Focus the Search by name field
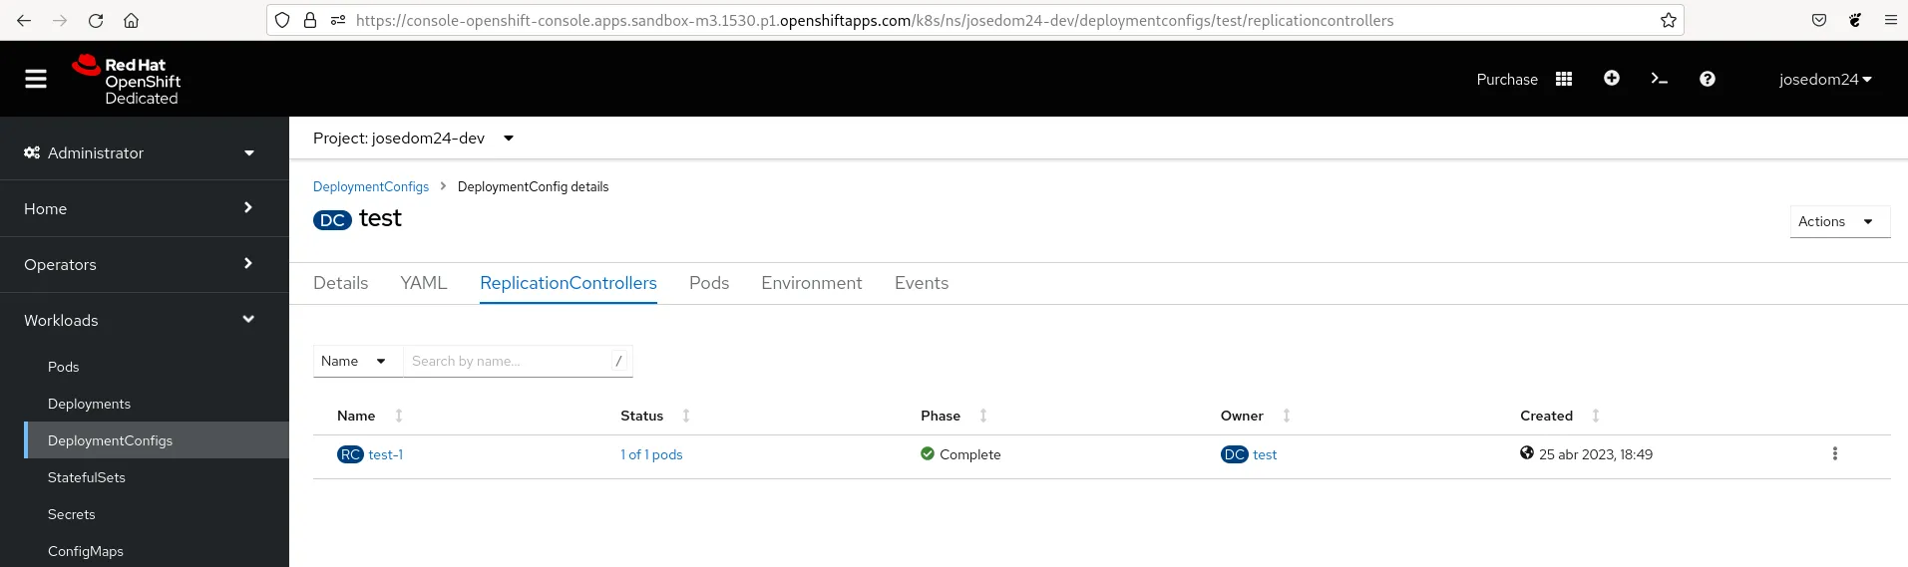Image resolution: width=1908 pixels, height=567 pixels. coord(507,361)
